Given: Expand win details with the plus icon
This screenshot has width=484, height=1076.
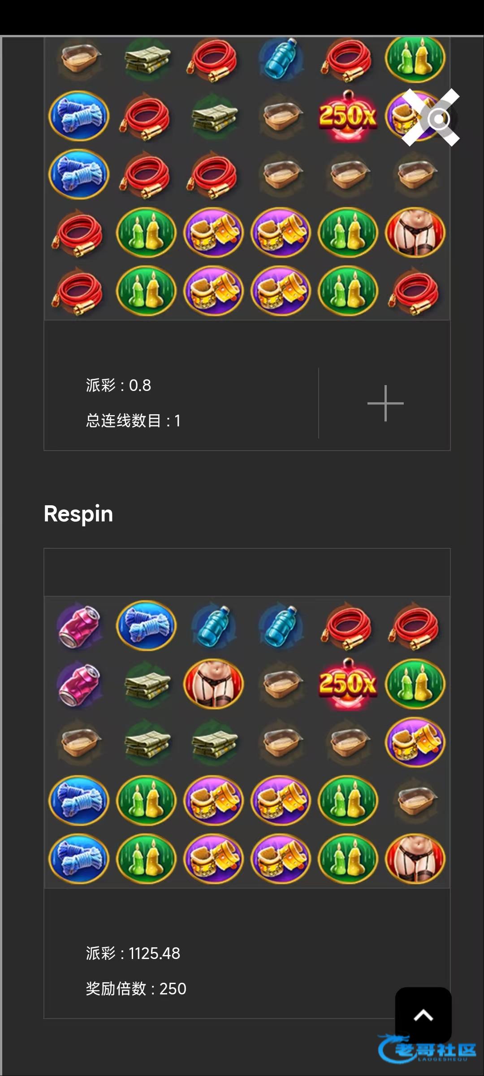Looking at the screenshot, I should 385,403.
